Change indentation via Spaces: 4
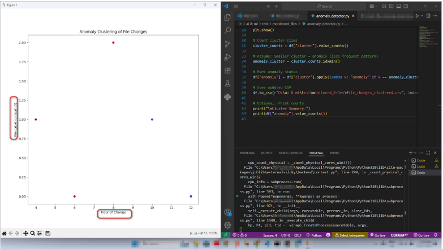The height and width of the screenshot is (249, 443). click(270, 235)
